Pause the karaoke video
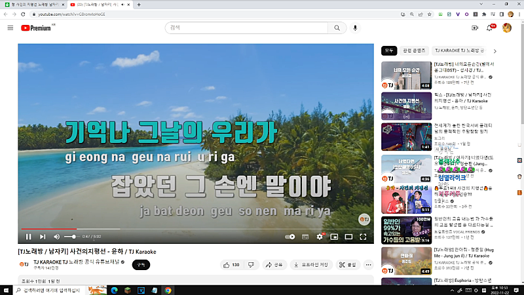Screen dimensions: 524x295 coord(28,237)
